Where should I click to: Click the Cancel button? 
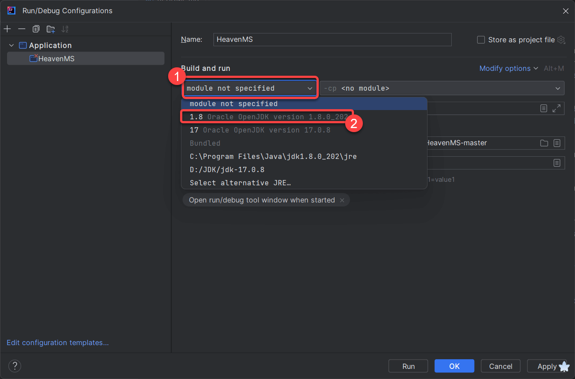pyautogui.click(x=501, y=366)
